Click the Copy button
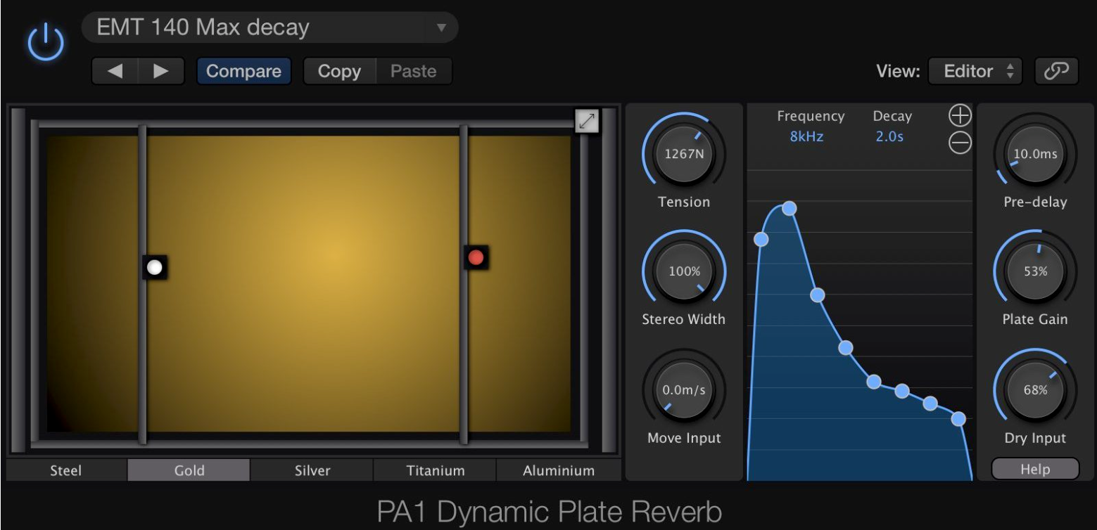Image resolution: width=1097 pixels, height=530 pixels. tap(339, 71)
